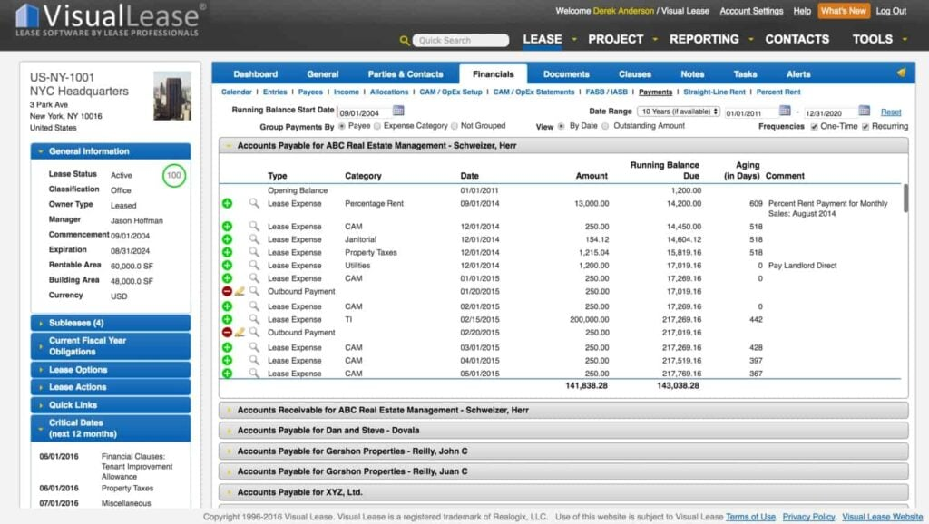Select By Date view radio button
Image resolution: width=929 pixels, height=524 pixels.
pyautogui.click(x=561, y=126)
